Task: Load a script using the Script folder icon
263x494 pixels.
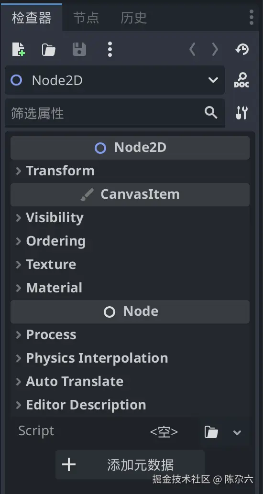Action: tap(211, 432)
